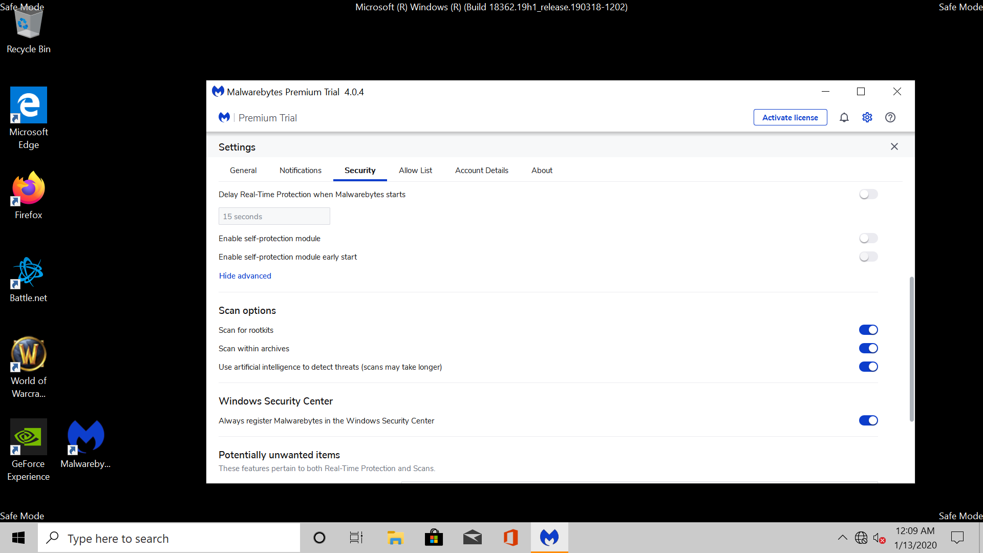Click the 15 seconds delay input field
The width and height of the screenshot is (983, 553).
click(274, 216)
